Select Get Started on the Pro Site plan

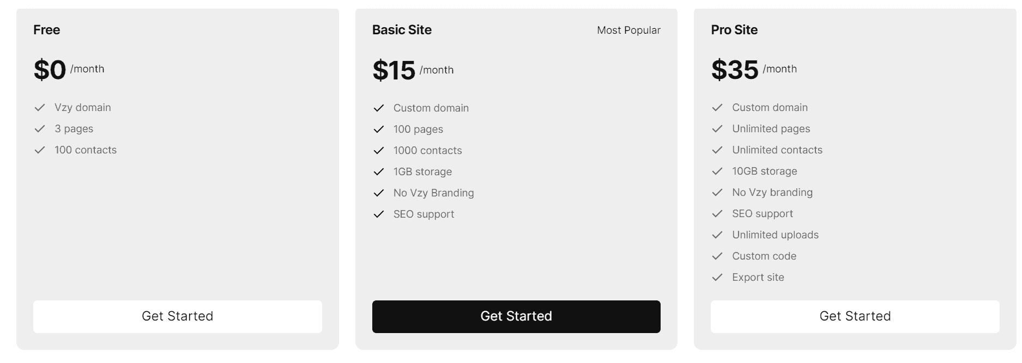click(x=855, y=316)
